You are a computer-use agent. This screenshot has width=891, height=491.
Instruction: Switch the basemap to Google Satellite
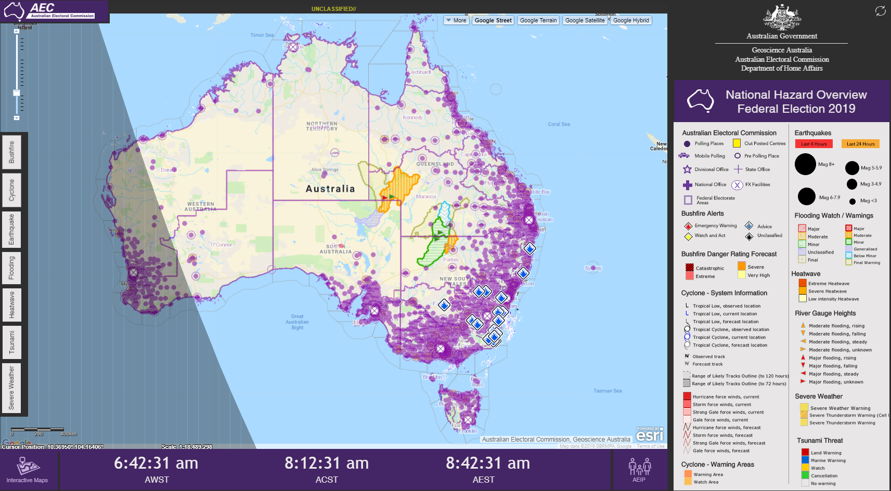pyautogui.click(x=584, y=20)
